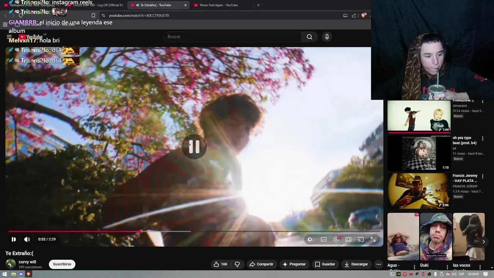Open options for oh yea type video

[482, 138]
